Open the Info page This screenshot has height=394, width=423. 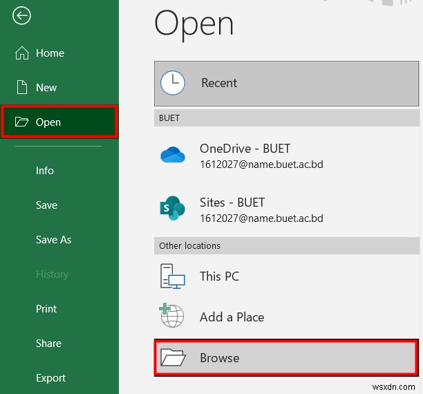(59, 171)
